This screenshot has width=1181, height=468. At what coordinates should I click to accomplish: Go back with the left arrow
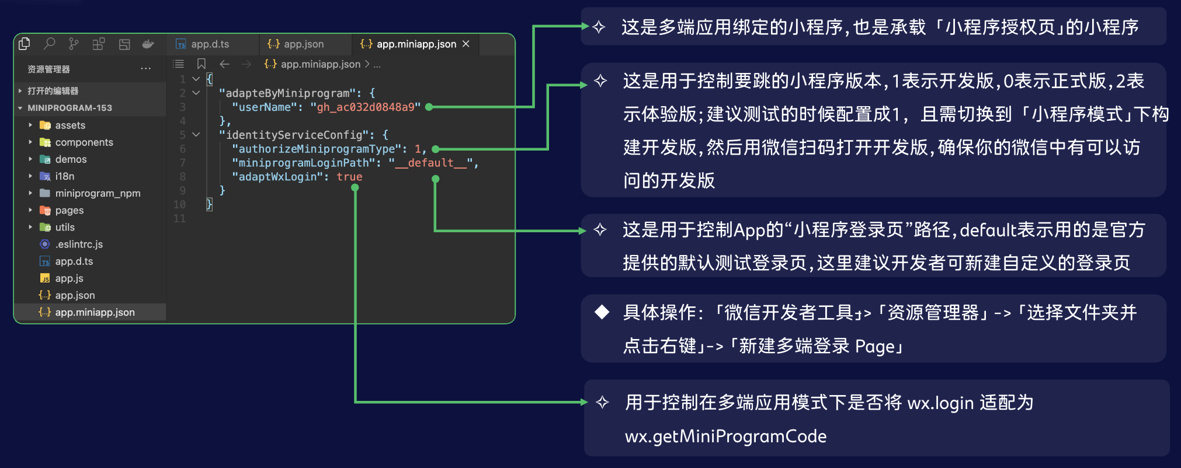coord(225,64)
